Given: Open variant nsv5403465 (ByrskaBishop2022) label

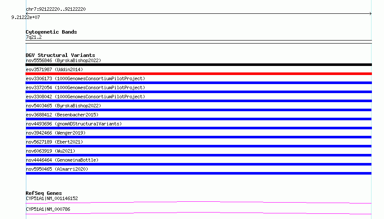Looking at the screenshot, I should [x=63, y=106].
